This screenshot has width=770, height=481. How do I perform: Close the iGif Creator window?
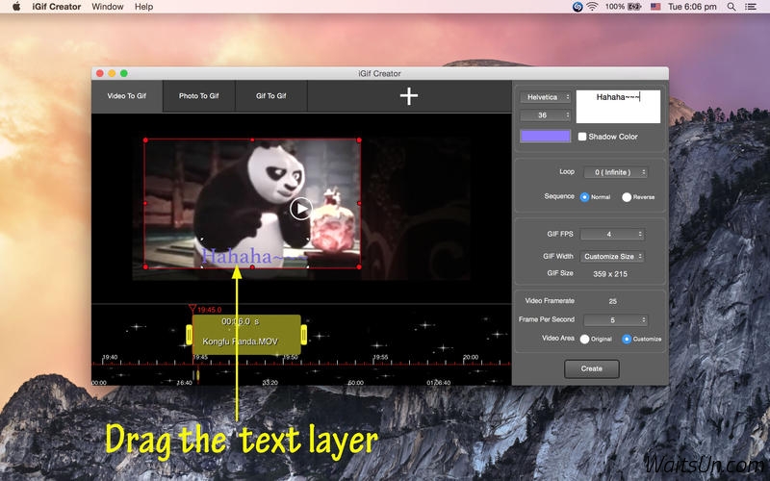pyautogui.click(x=100, y=73)
